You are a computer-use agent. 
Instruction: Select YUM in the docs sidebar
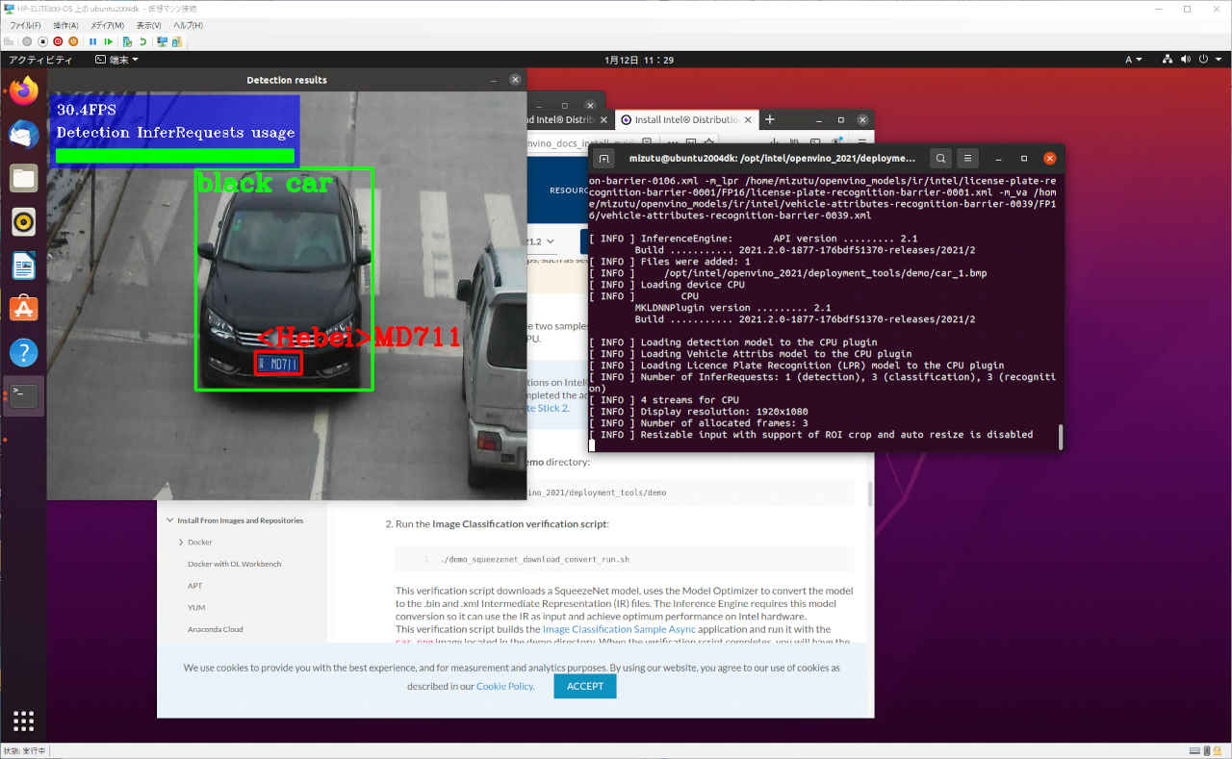point(196,608)
